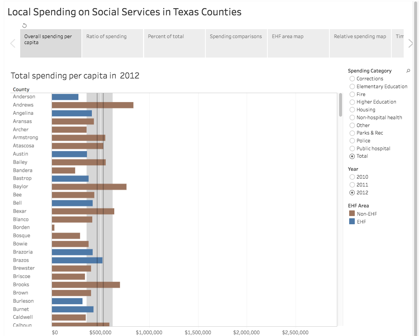419x336 pixels.
Task: Click the $2,000,000 axis label
Action: pos(246,333)
